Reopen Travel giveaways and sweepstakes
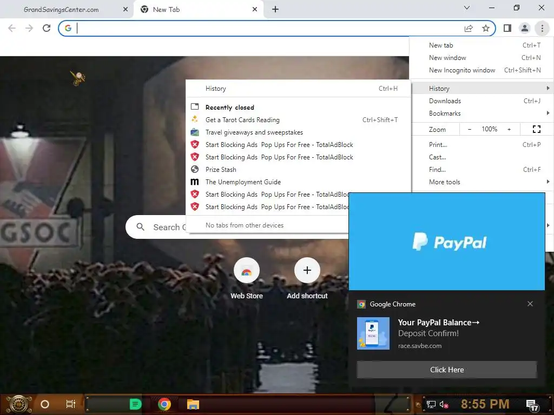The image size is (554, 415). (298, 132)
